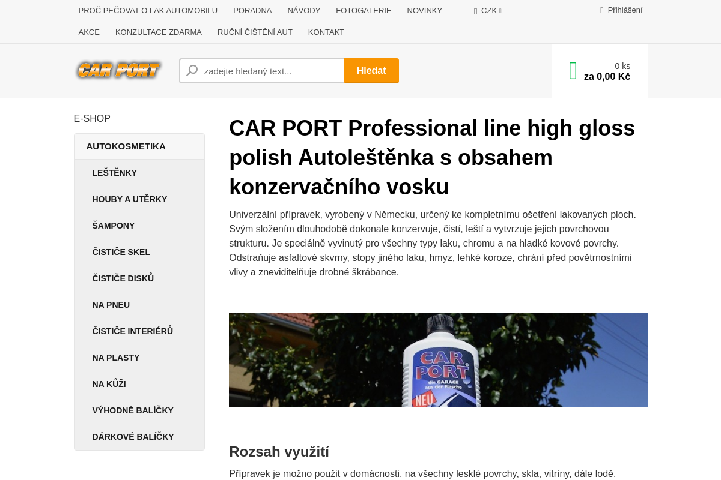Click the Přihlášení login icon
The height and width of the screenshot is (480, 721).
click(x=601, y=10)
